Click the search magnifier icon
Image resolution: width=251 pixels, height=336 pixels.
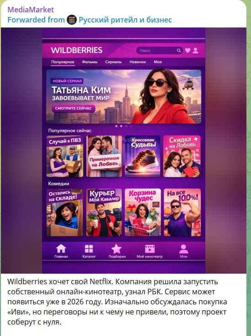[x=179, y=50]
